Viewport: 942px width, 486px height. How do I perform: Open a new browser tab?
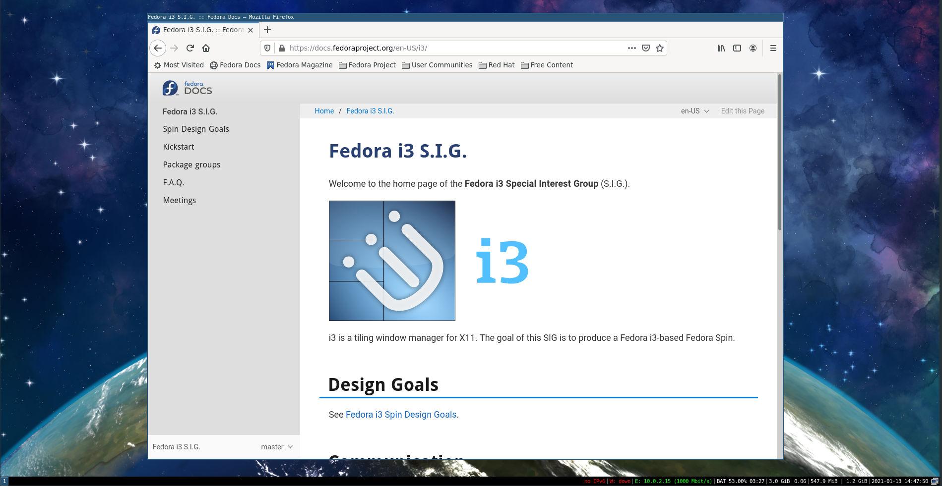[x=267, y=30]
